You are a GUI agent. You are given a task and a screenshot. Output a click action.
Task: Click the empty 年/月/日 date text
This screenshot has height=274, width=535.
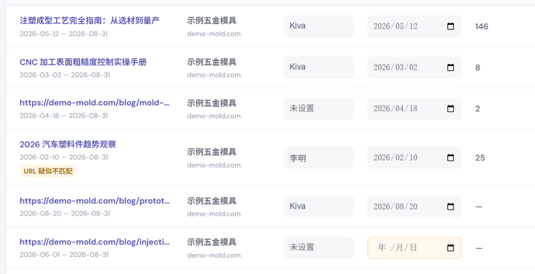[398, 248]
